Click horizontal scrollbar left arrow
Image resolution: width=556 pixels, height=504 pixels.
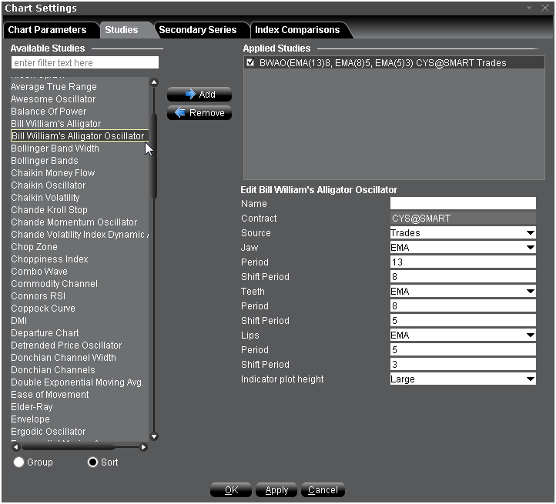click(x=15, y=447)
